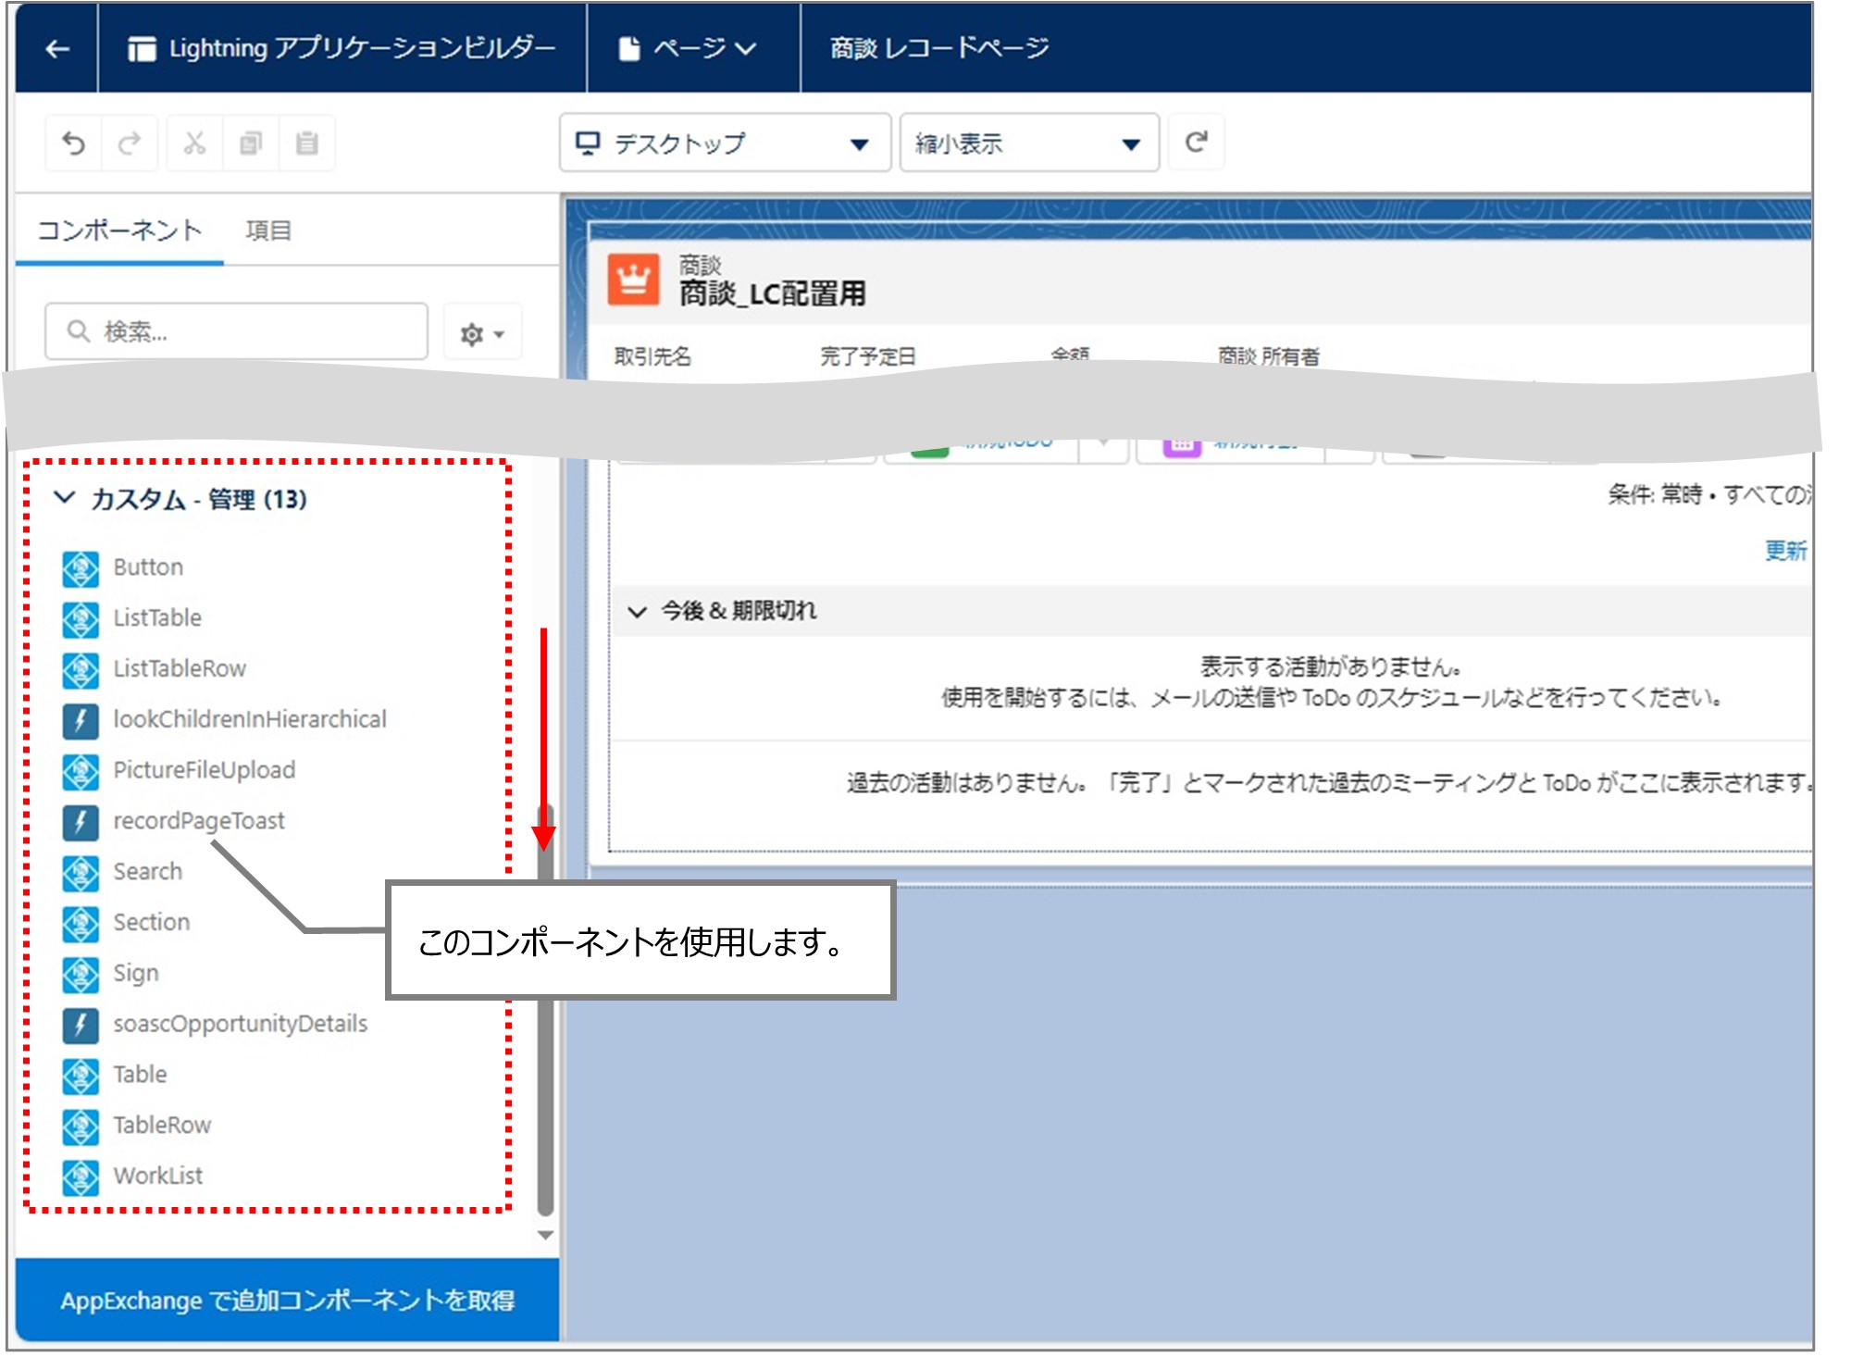Click the back arrow in header
The height and width of the screenshot is (1357, 1876).
point(57,49)
